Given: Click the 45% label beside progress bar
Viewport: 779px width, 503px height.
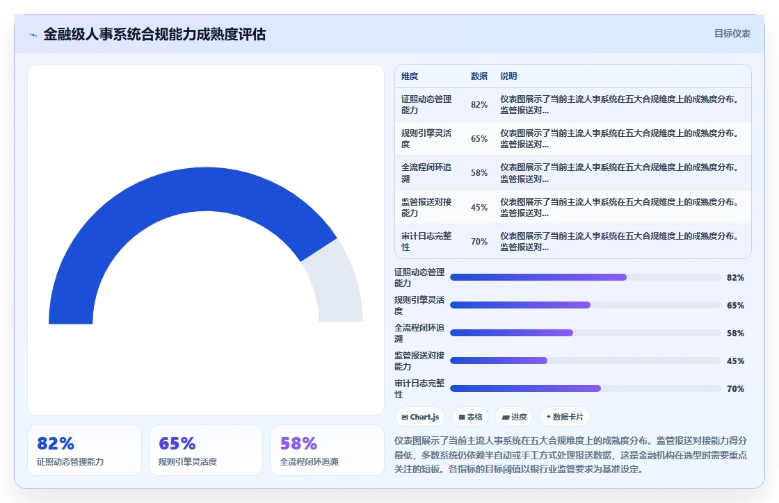Looking at the screenshot, I should coord(735,361).
